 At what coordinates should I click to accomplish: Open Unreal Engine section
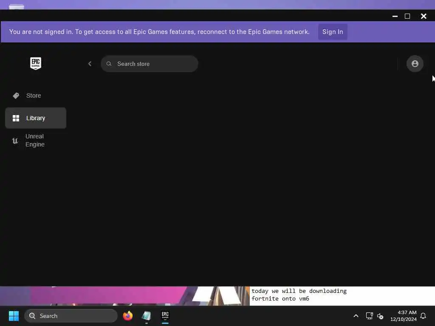pyautogui.click(x=36, y=141)
